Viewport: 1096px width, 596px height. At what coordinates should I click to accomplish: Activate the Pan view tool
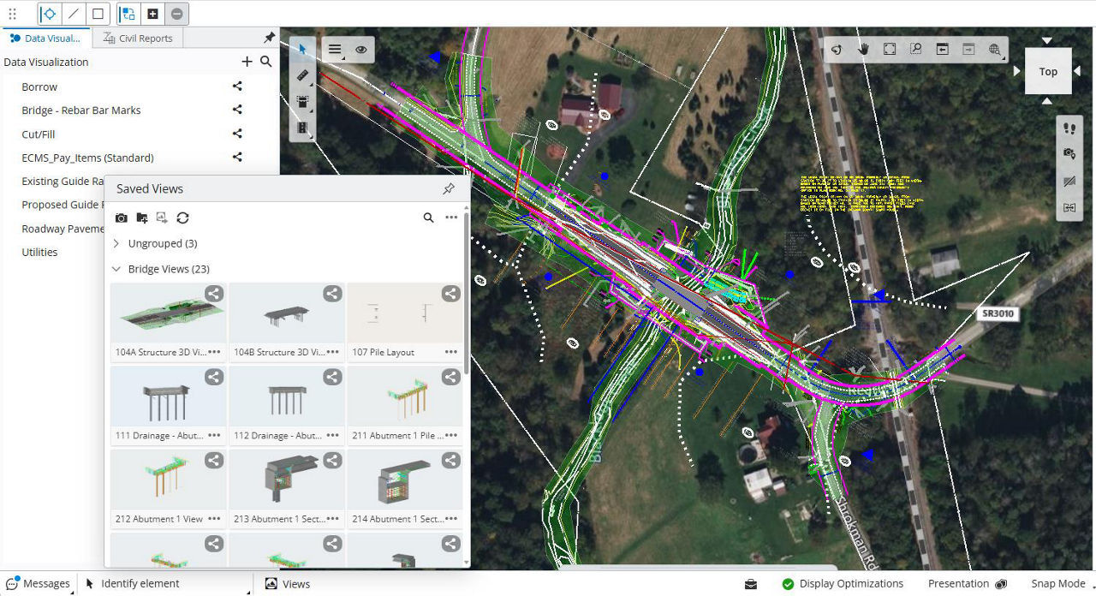pyautogui.click(x=863, y=49)
